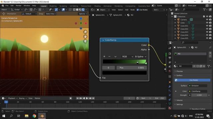
Task: Open the Global transform orientation dropdown
Action: click(x=17, y=10)
